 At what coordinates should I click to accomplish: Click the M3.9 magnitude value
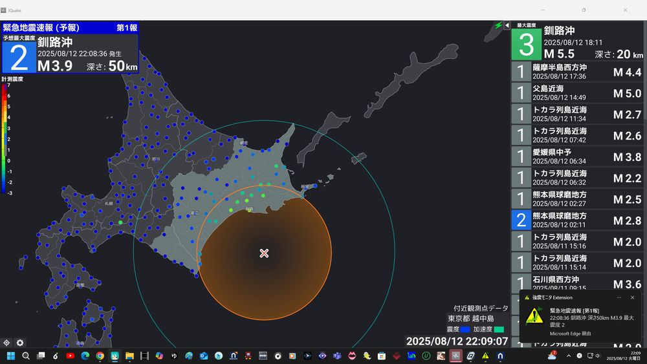tap(55, 66)
